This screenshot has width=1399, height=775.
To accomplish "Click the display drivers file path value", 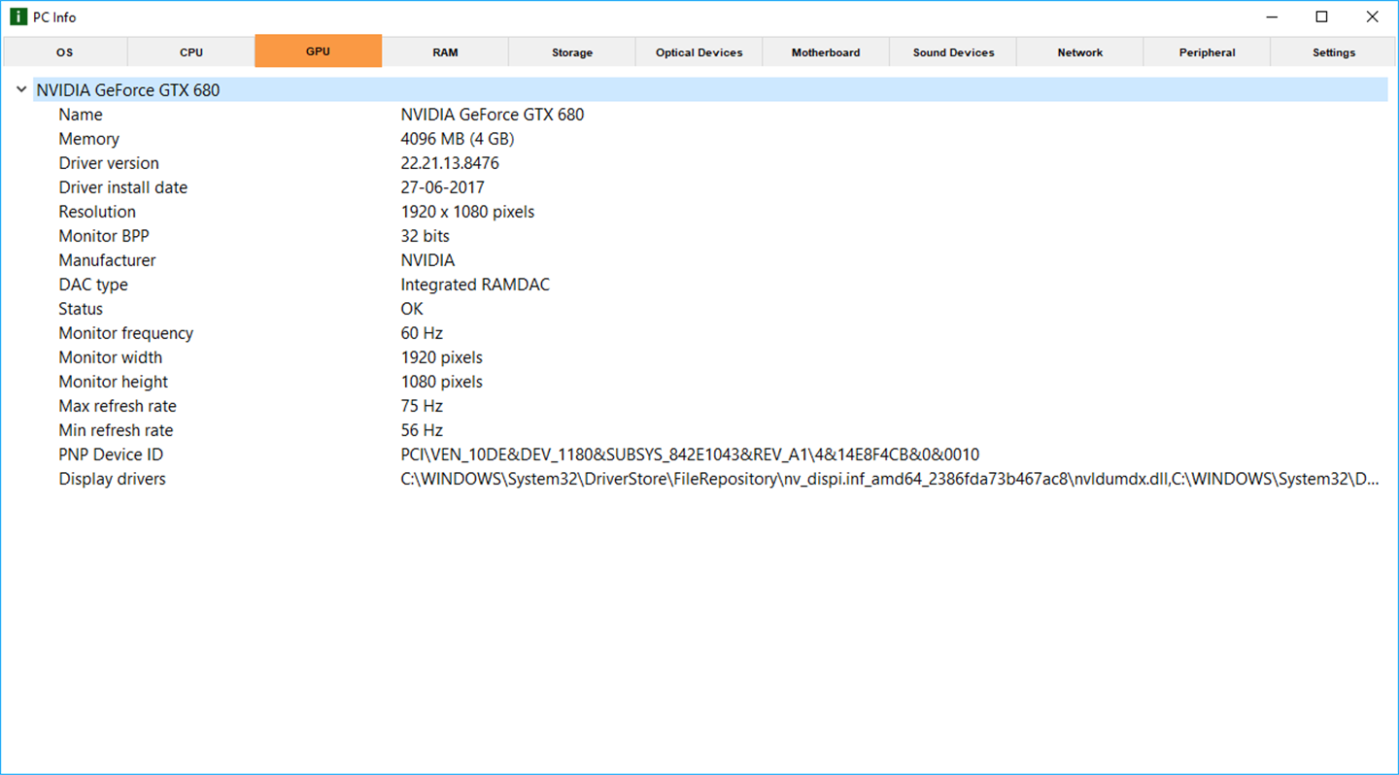I will 890,479.
